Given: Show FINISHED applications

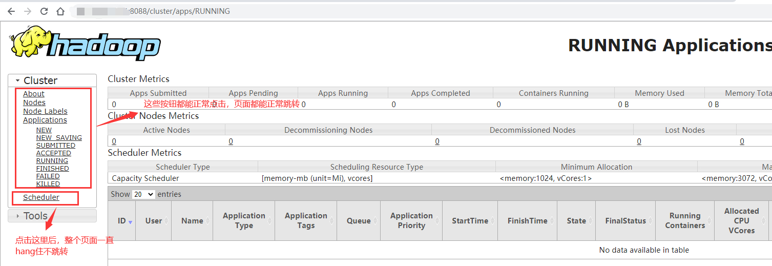Looking at the screenshot, I should (53, 169).
